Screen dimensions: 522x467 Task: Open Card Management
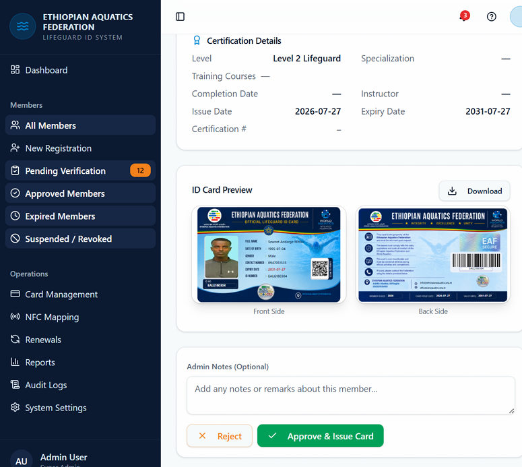pyautogui.click(x=80, y=294)
